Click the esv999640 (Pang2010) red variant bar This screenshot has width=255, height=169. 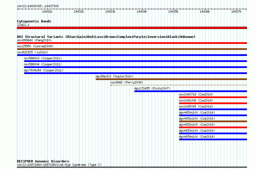pos(132,43)
